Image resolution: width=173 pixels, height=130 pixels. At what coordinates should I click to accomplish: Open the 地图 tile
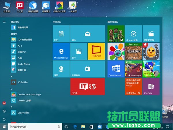coord(61,69)
